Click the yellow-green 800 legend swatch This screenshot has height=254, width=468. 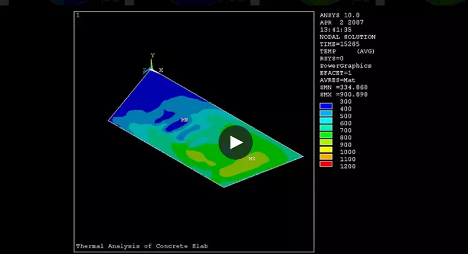tap(326, 143)
